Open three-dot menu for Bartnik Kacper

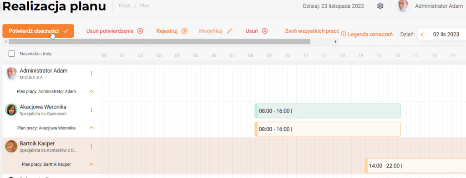(x=91, y=146)
